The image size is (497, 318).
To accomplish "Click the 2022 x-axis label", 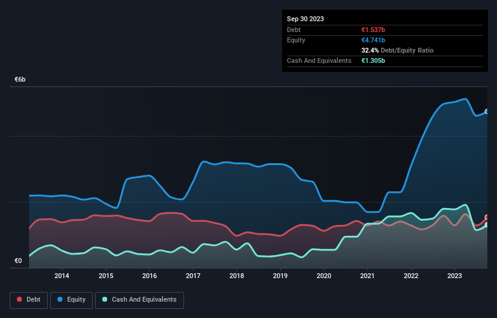I will tap(411, 276).
